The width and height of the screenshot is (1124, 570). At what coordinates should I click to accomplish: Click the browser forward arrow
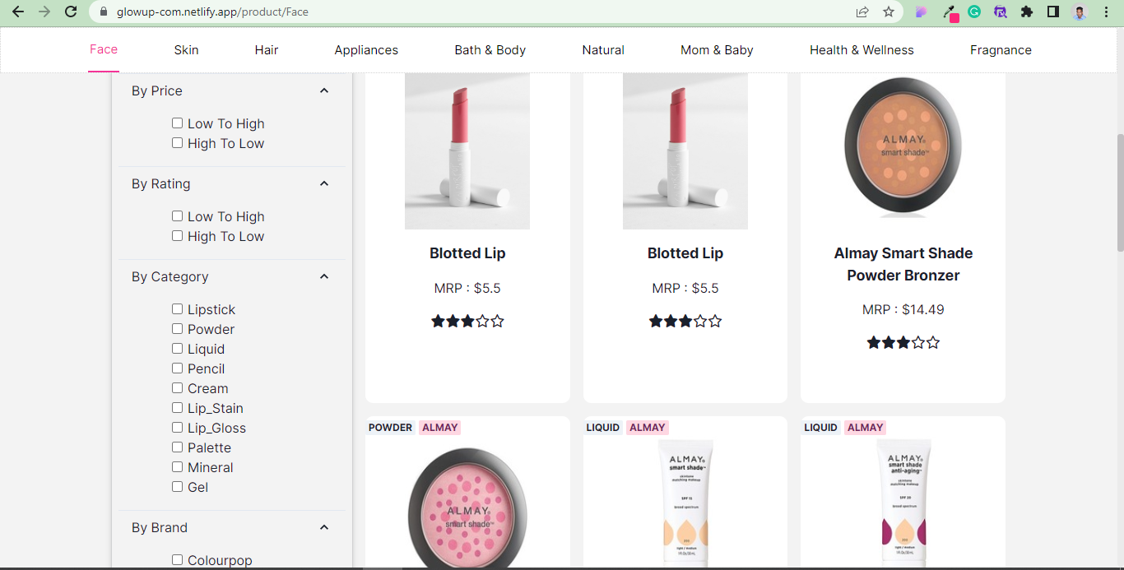coord(44,12)
